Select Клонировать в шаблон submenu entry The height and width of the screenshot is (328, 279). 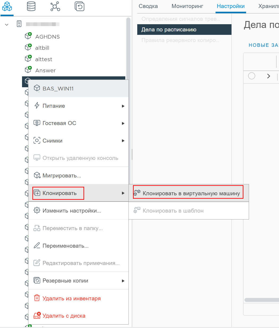(x=189, y=211)
